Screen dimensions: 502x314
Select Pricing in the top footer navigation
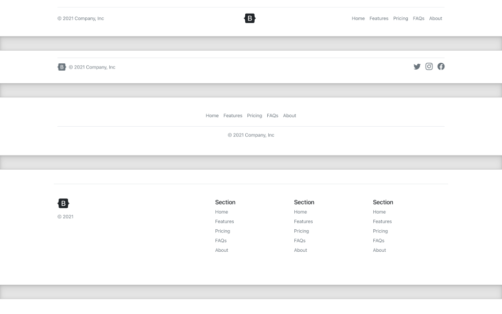click(401, 18)
